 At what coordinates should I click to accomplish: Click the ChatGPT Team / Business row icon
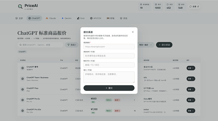point(22,79)
